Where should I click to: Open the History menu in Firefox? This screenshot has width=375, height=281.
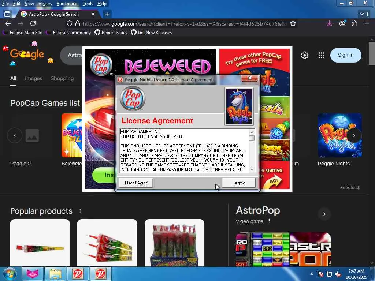(45, 4)
